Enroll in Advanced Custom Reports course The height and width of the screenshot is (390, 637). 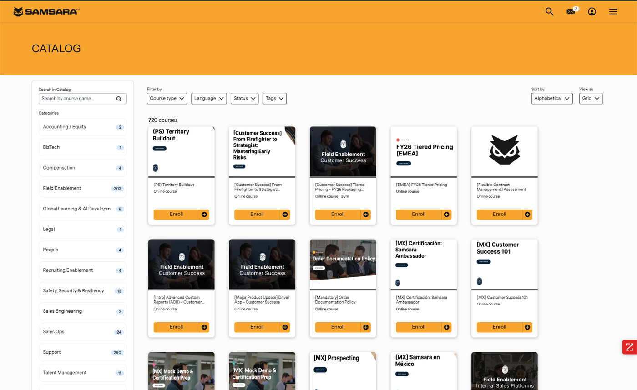(x=176, y=327)
